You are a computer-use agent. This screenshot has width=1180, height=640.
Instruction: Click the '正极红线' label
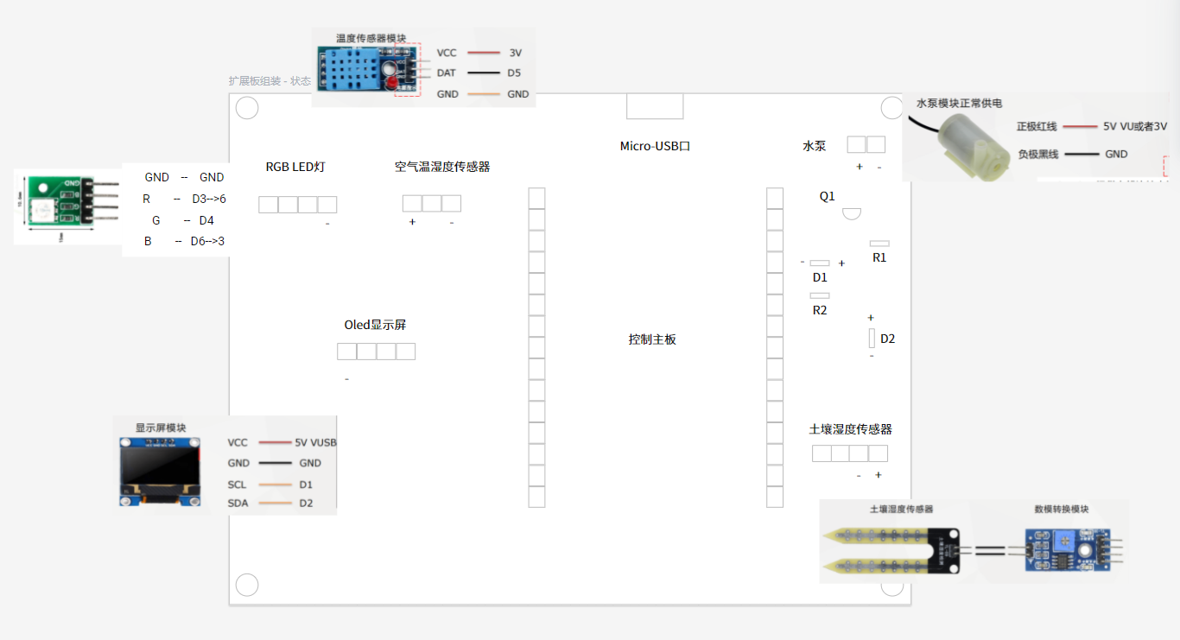coord(1037,126)
